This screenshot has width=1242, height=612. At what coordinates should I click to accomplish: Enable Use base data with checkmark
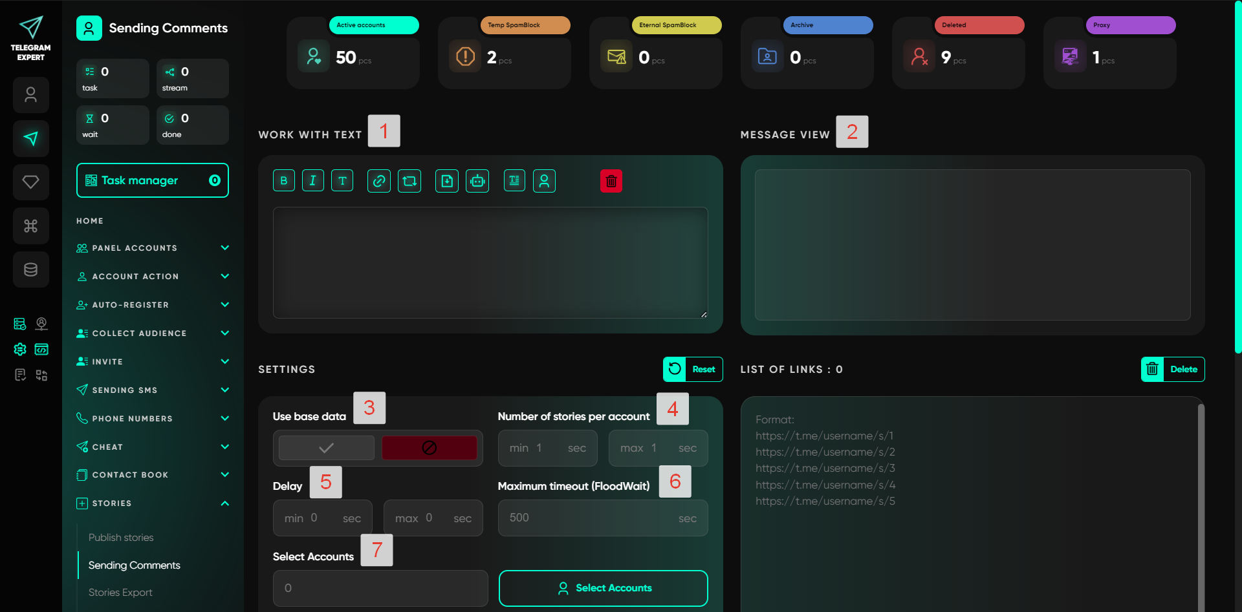point(327,448)
